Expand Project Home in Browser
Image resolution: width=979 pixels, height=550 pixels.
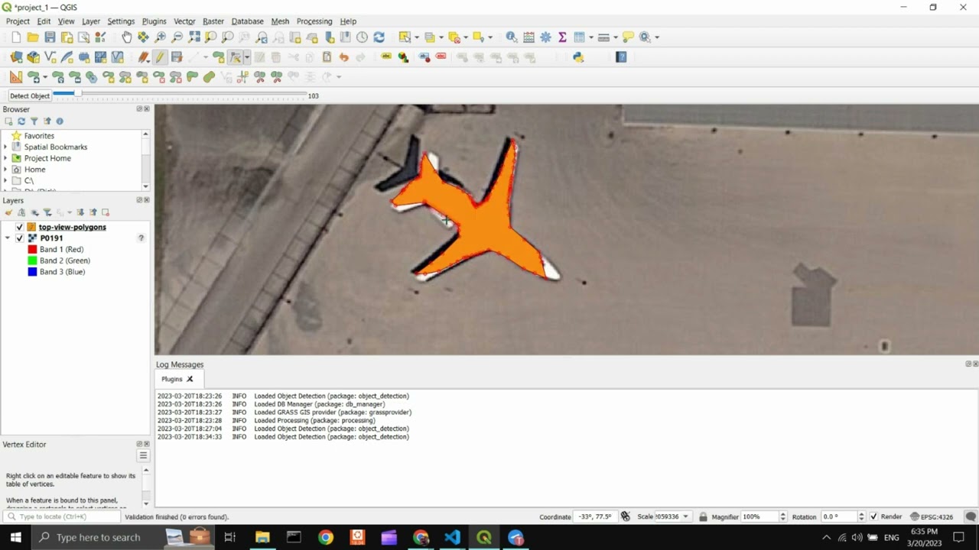[x=5, y=158]
